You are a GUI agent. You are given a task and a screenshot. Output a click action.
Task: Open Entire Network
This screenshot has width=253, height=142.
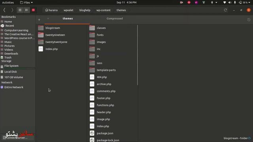(14, 87)
